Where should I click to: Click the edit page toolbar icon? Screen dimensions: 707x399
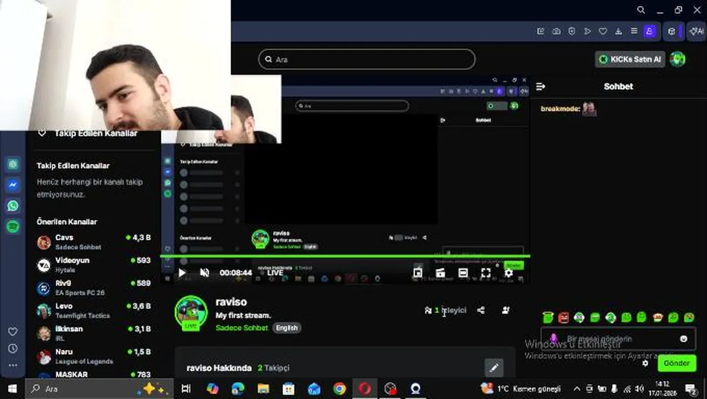click(x=541, y=32)
